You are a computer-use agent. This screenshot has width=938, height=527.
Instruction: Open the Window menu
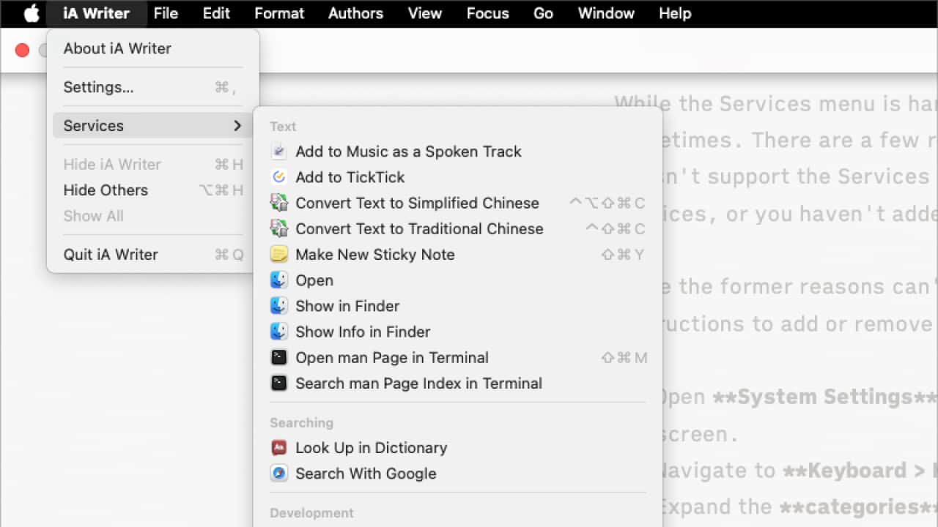(606, 13)
